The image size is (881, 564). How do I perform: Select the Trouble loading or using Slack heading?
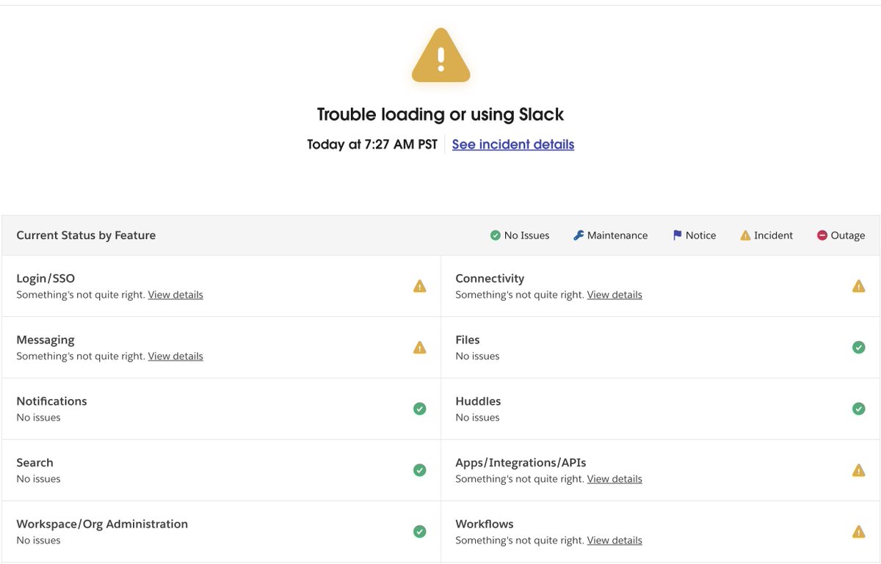[440, 114]
